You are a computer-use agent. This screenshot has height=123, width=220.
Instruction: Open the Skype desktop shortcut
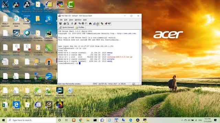point(49,20)
